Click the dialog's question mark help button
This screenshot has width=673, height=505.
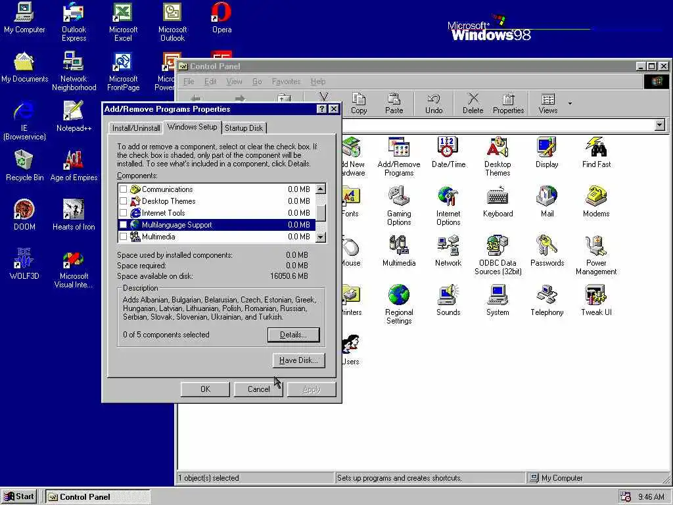coord(322,109)
